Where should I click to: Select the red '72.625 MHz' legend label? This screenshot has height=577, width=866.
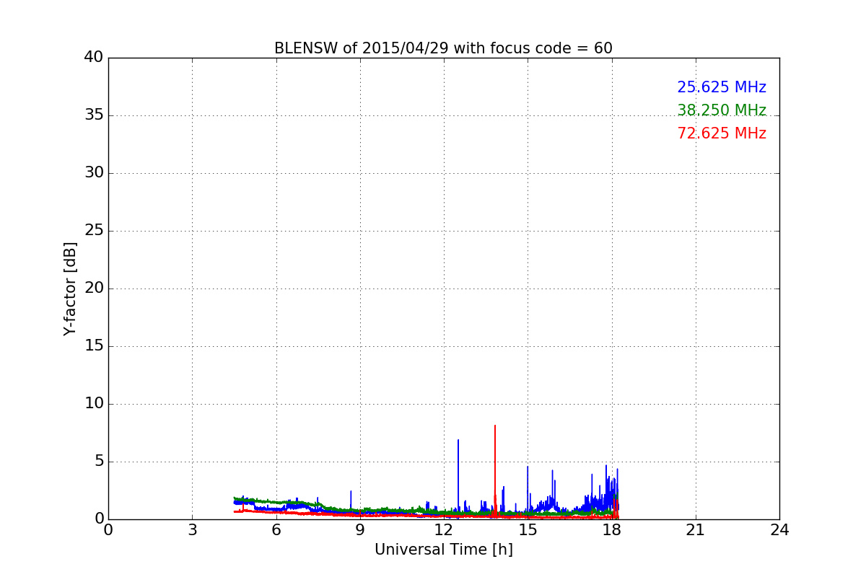tap(722, 133)
